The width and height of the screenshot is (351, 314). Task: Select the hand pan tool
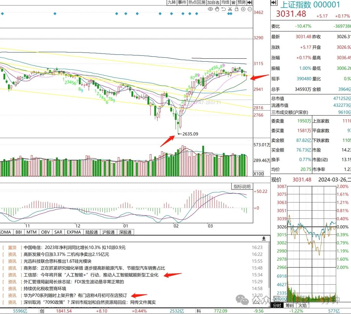(217, 9)
